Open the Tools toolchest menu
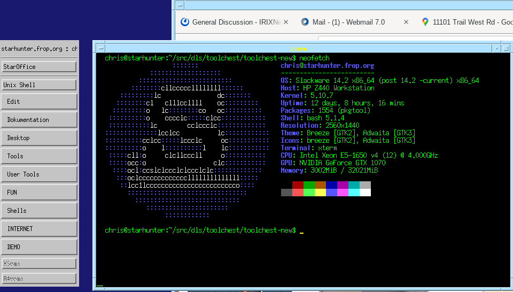This screenshot has width=513, height=292. (x=39, y=156)
